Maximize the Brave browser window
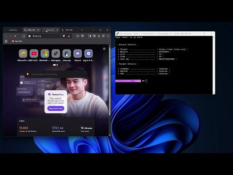The width and height of the screenshot is (233, 175). [x=100, y=30]
